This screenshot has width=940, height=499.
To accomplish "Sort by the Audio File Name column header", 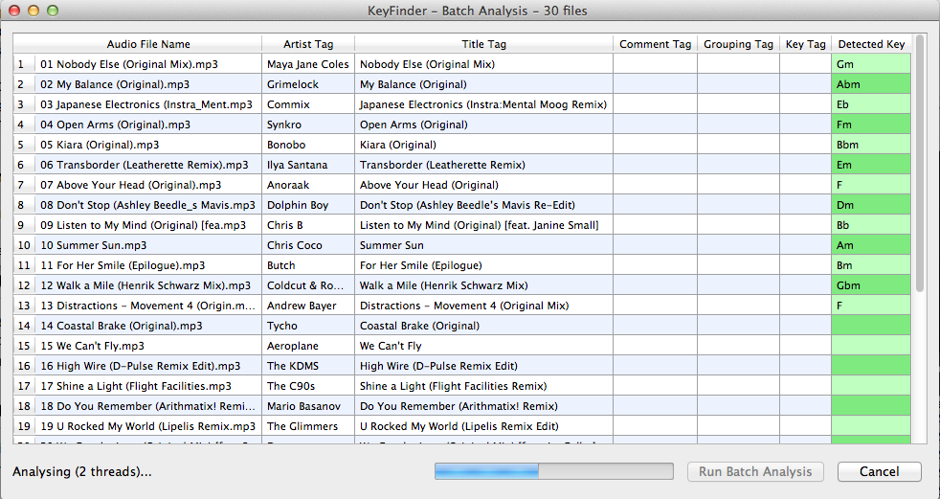I will pyautogui.click(x=148, y=44).
